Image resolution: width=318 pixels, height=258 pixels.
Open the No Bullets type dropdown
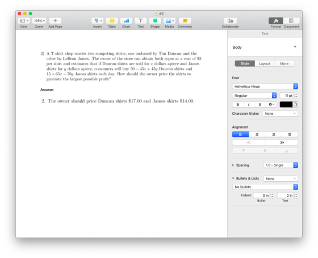265,187
